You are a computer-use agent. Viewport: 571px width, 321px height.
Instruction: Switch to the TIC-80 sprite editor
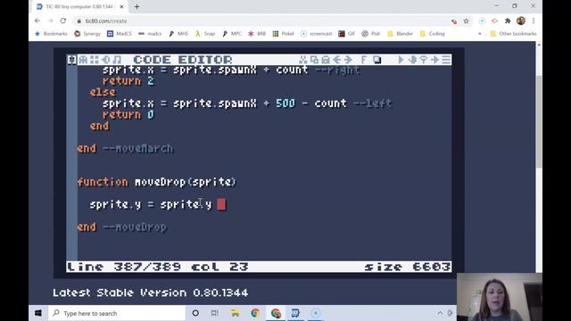pos(83,60)
